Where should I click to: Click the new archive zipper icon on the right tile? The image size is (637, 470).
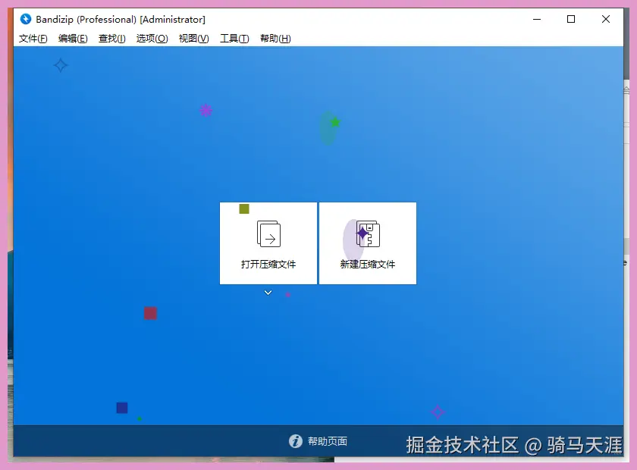pos(367,231)
